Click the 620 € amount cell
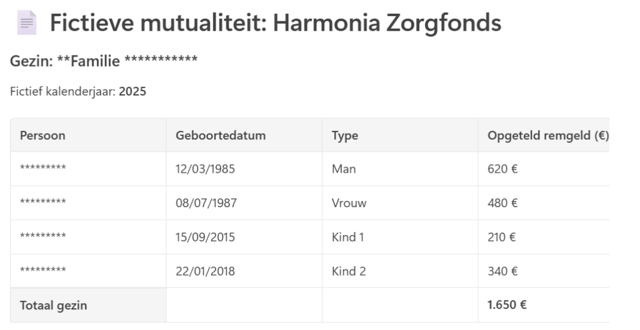 (544, 169)
